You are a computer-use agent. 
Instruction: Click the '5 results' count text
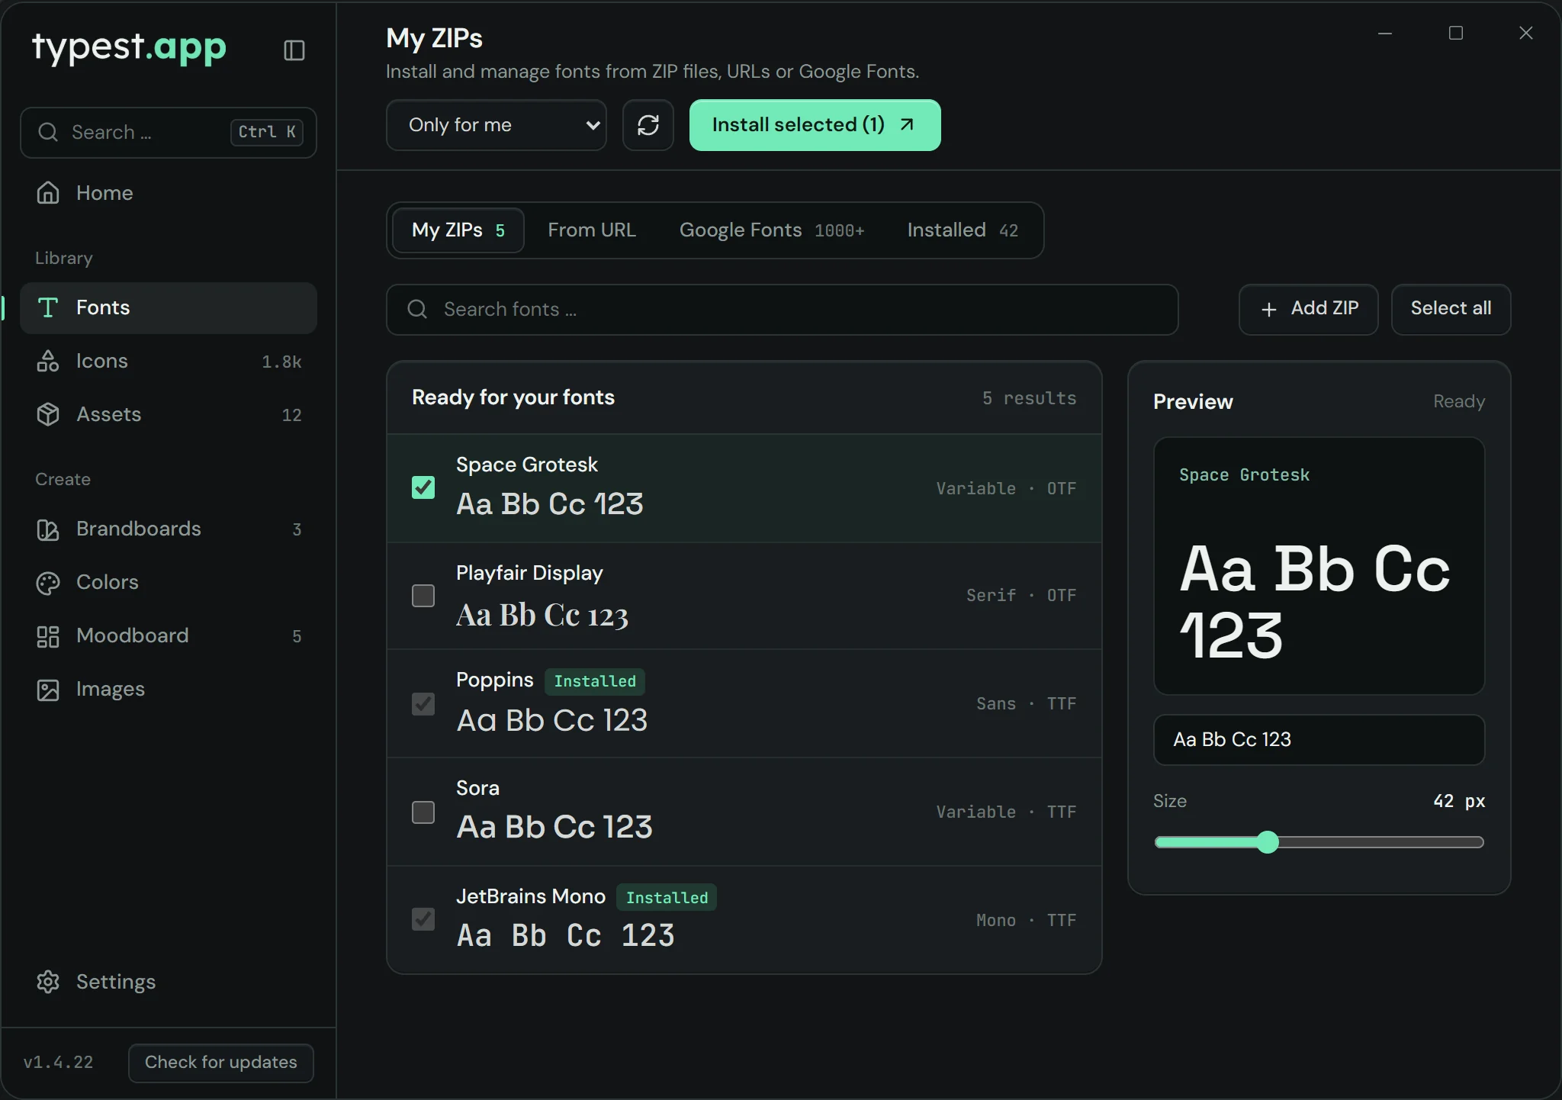[x=1030, y=398]
